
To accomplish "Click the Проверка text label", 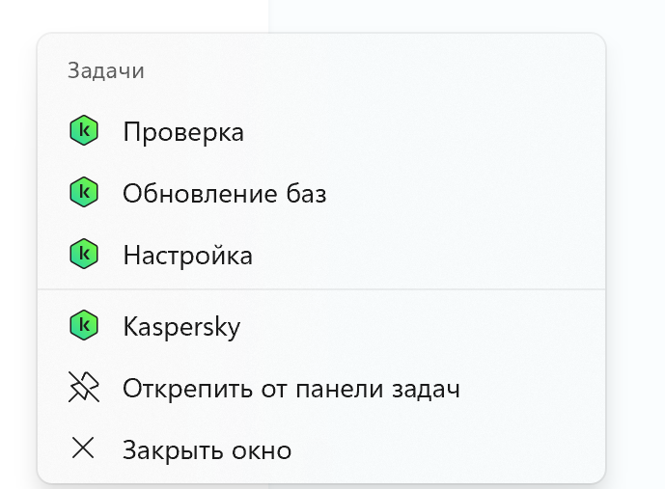I will coord(183,132).
